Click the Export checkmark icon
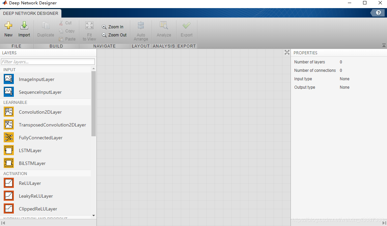 tap(186, 25)
